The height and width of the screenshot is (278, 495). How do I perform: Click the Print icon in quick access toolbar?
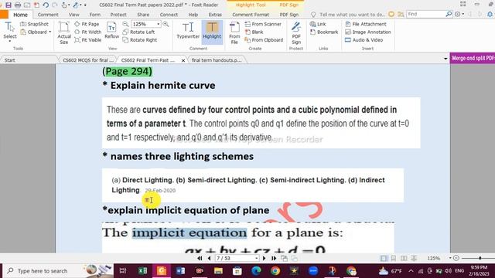point(18,5)
